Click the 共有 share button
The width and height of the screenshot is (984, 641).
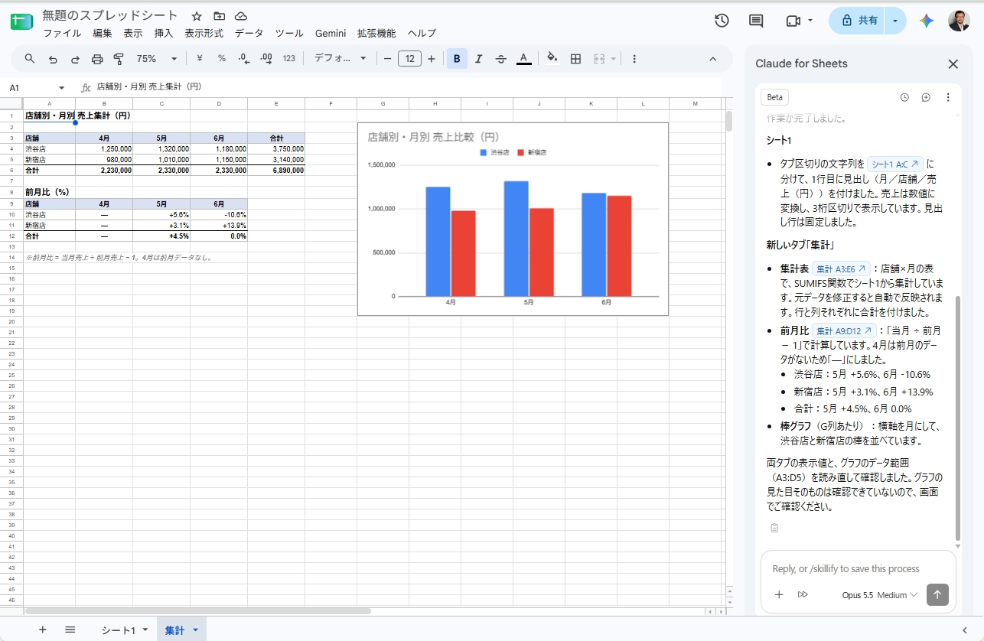tap(858, 21)
